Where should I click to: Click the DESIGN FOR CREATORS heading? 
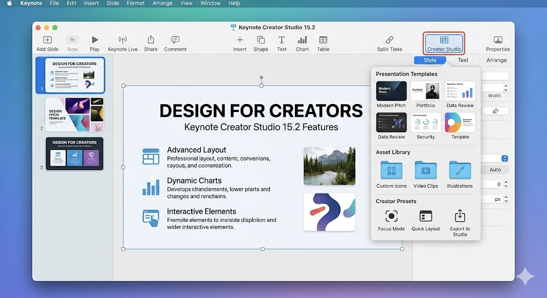coord(261,111)
